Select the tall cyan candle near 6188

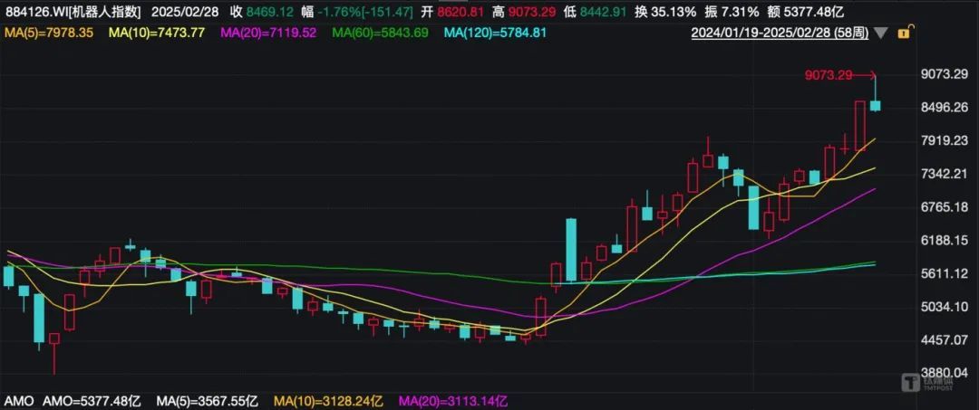click(571, 250)
